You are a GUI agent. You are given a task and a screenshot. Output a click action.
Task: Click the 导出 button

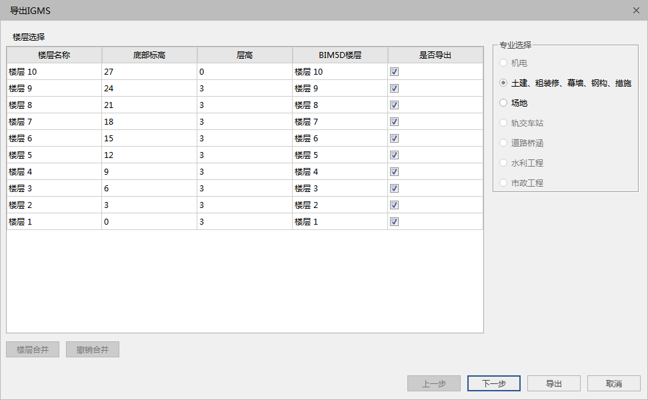pos(554,383)
